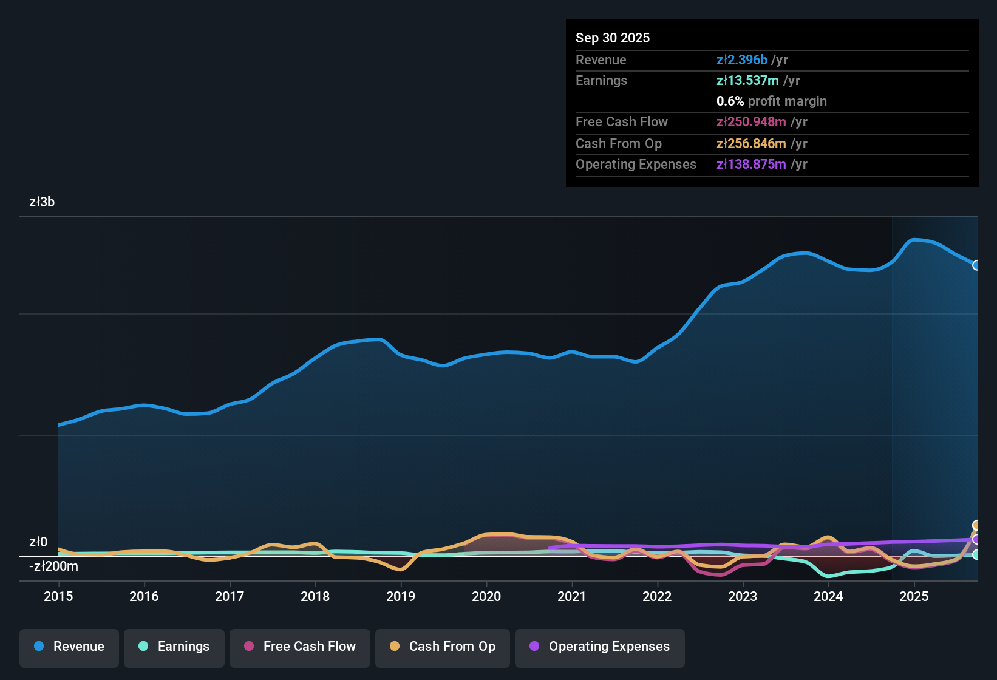Hide the Earnings series via legend

(174, 647)
